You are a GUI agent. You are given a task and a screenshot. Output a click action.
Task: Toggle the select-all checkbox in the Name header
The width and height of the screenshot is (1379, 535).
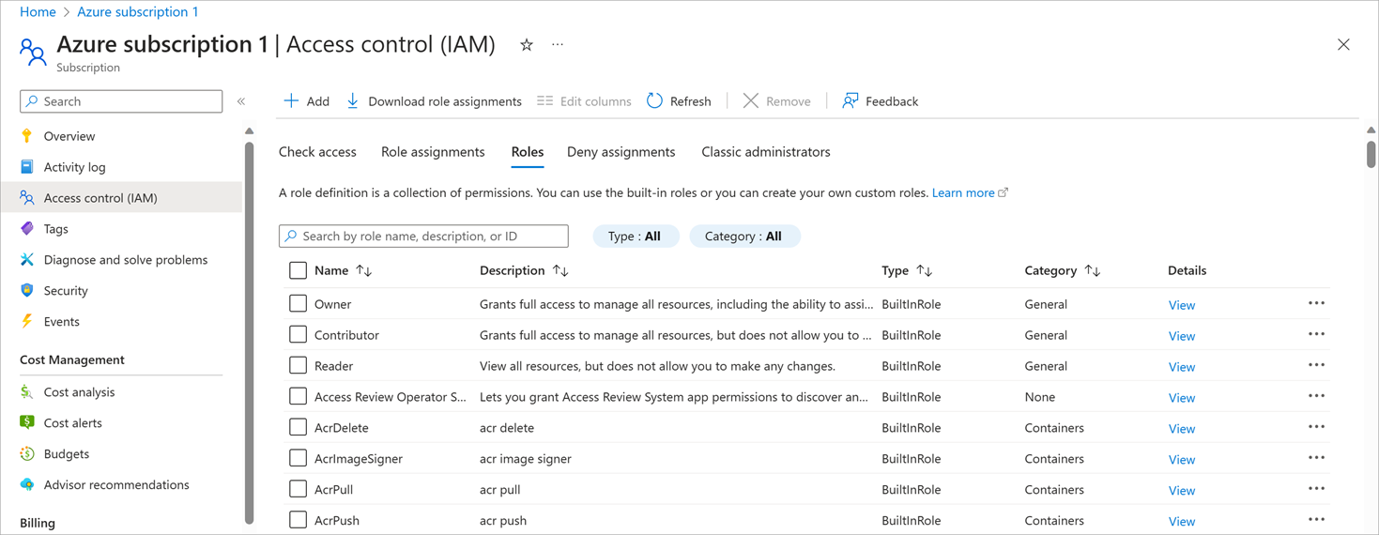click(299, 270)
